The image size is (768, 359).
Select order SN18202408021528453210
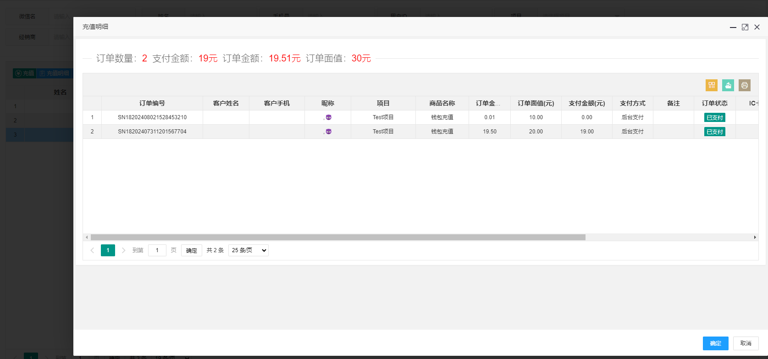point(152,117)
